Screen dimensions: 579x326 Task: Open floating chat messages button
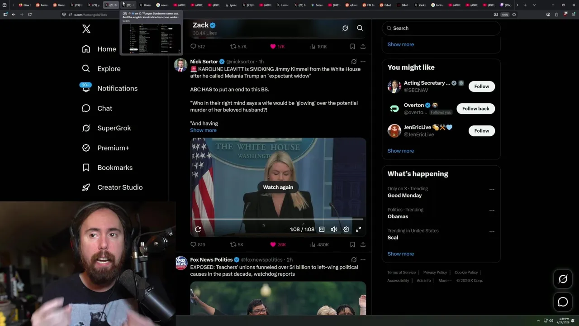click(x=563, y=302)
